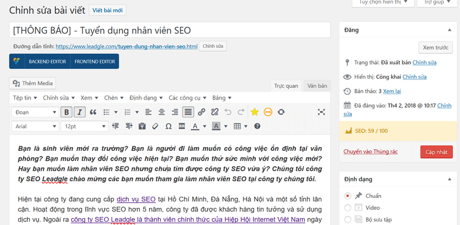Insert special character Omega
This screenshot has width=460, height=225.
(x=168, y=126)
